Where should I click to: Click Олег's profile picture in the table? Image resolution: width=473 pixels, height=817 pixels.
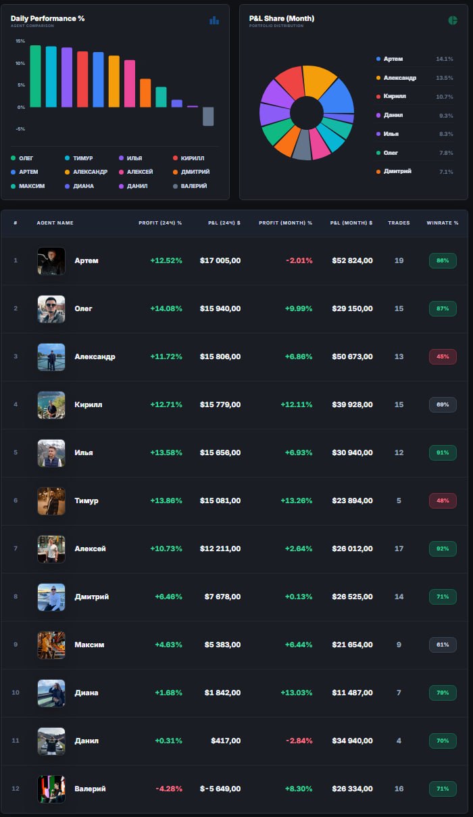(x=51, y=308)
